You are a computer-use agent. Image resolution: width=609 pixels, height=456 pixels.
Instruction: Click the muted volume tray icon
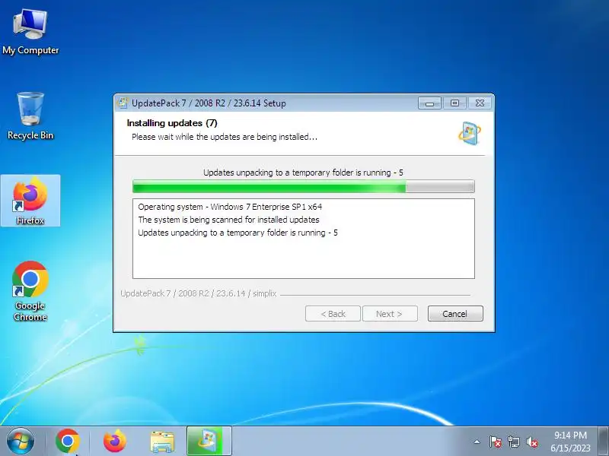[531, 442]
